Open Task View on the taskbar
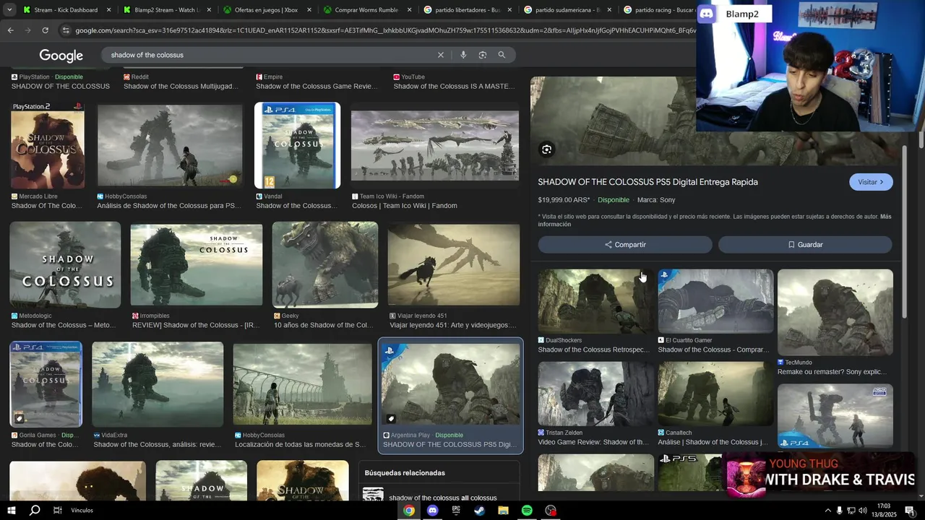 (x=57, y=511)
